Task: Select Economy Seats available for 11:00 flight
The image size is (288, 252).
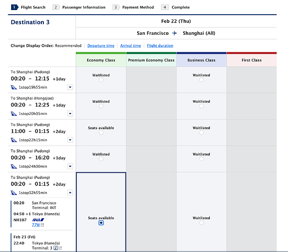Action: click(101, 133)
